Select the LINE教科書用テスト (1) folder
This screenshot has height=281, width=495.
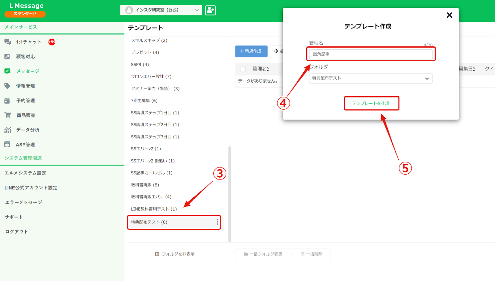154,209
